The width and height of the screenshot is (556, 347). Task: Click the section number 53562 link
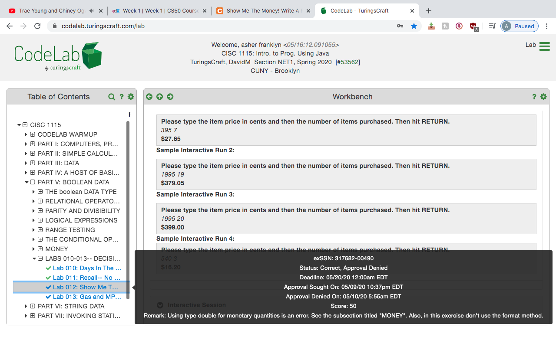(349, 62)
